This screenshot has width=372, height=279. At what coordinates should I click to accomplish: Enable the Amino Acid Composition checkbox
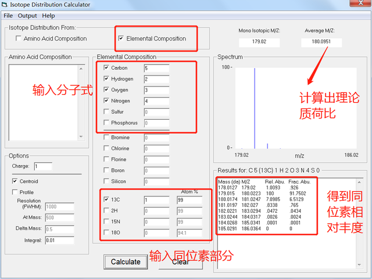(19, 39)
